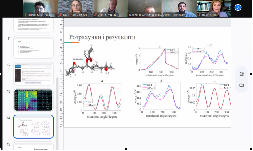Click the α energy graph on the slide
The image size is (253, 151).
point(158,61)
